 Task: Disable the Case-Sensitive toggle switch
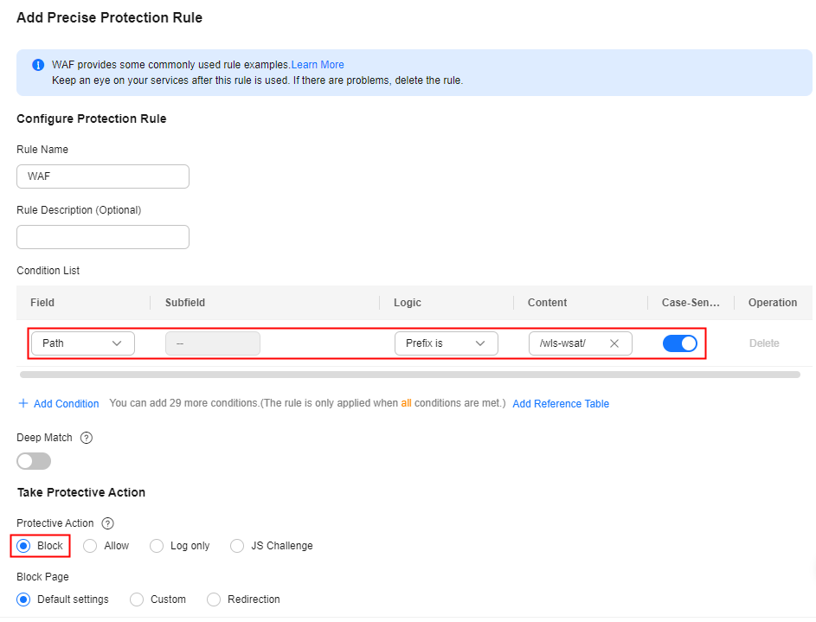pyautogui.click(x=679, y=343)
